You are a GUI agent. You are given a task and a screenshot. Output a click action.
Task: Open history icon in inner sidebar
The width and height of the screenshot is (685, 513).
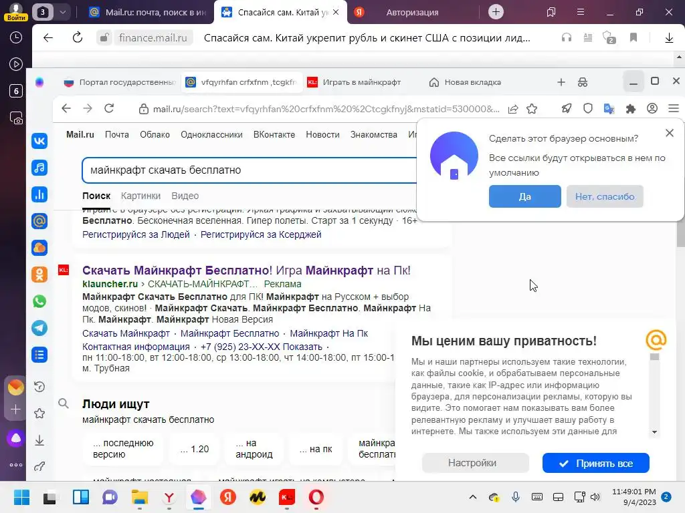coord(39,387)
